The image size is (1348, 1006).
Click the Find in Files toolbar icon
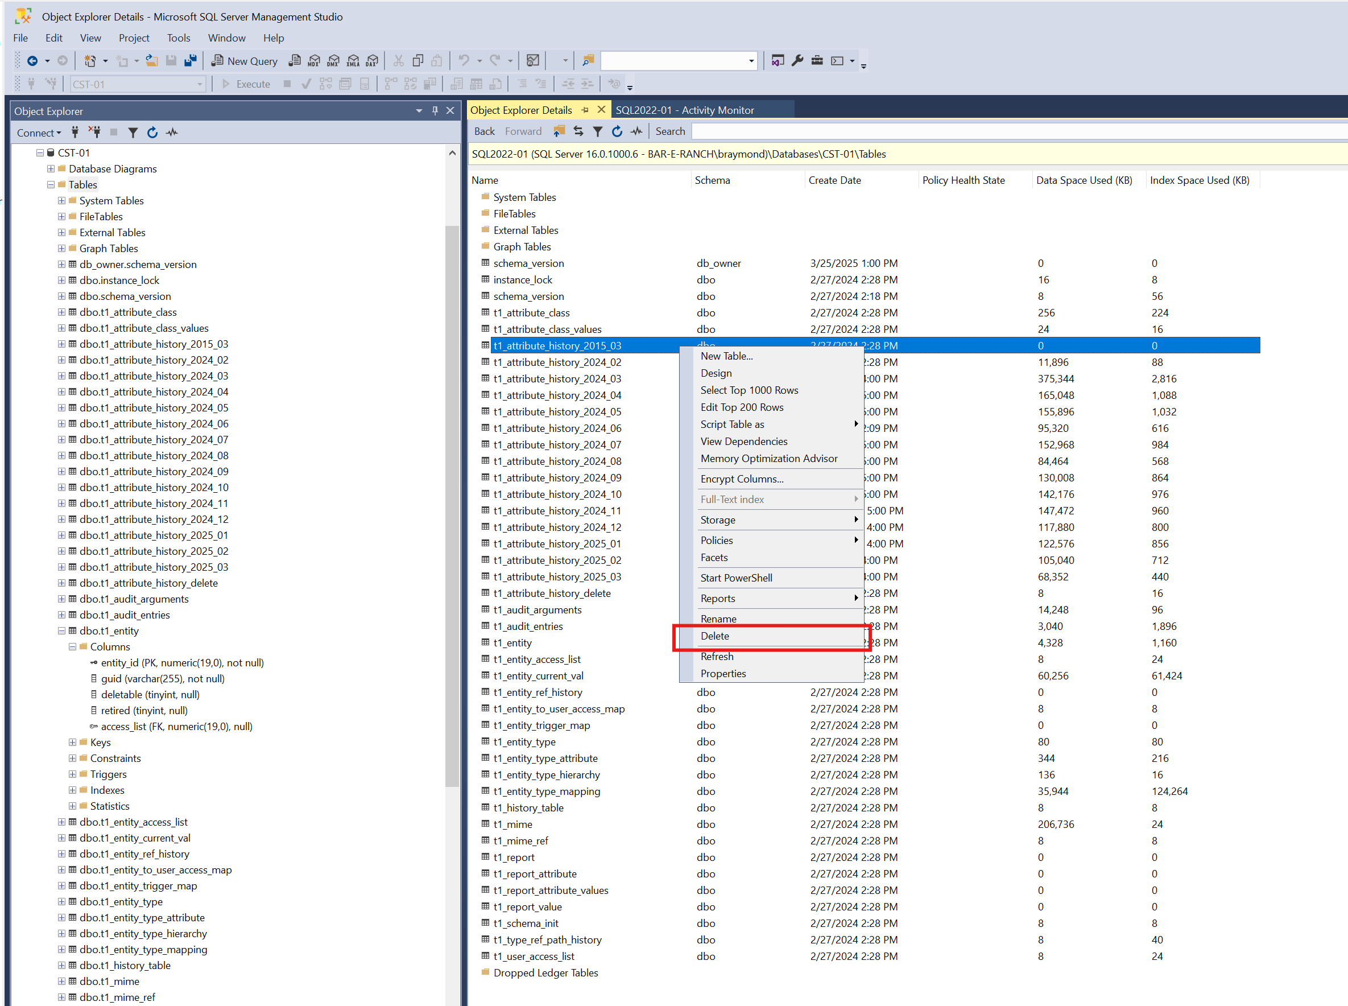pos(588,60)
